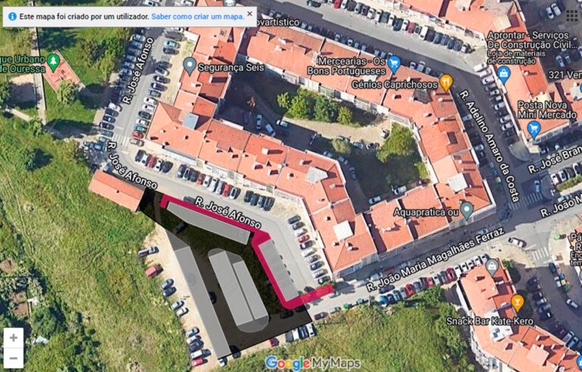Click the info icon in notice banner
Image resolution: width=582 pixels, height=372 pixels.
[12, 17]
